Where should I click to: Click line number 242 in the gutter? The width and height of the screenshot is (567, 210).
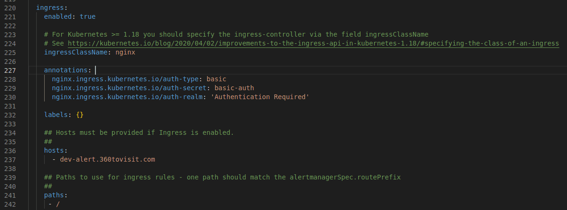9,204
